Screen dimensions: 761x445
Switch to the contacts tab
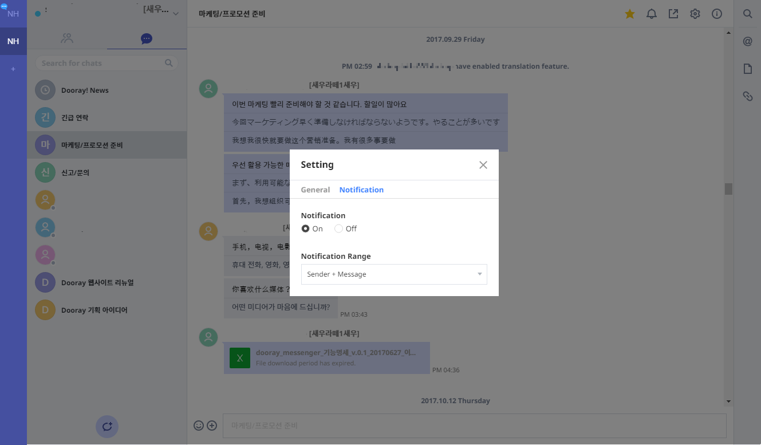67,38
